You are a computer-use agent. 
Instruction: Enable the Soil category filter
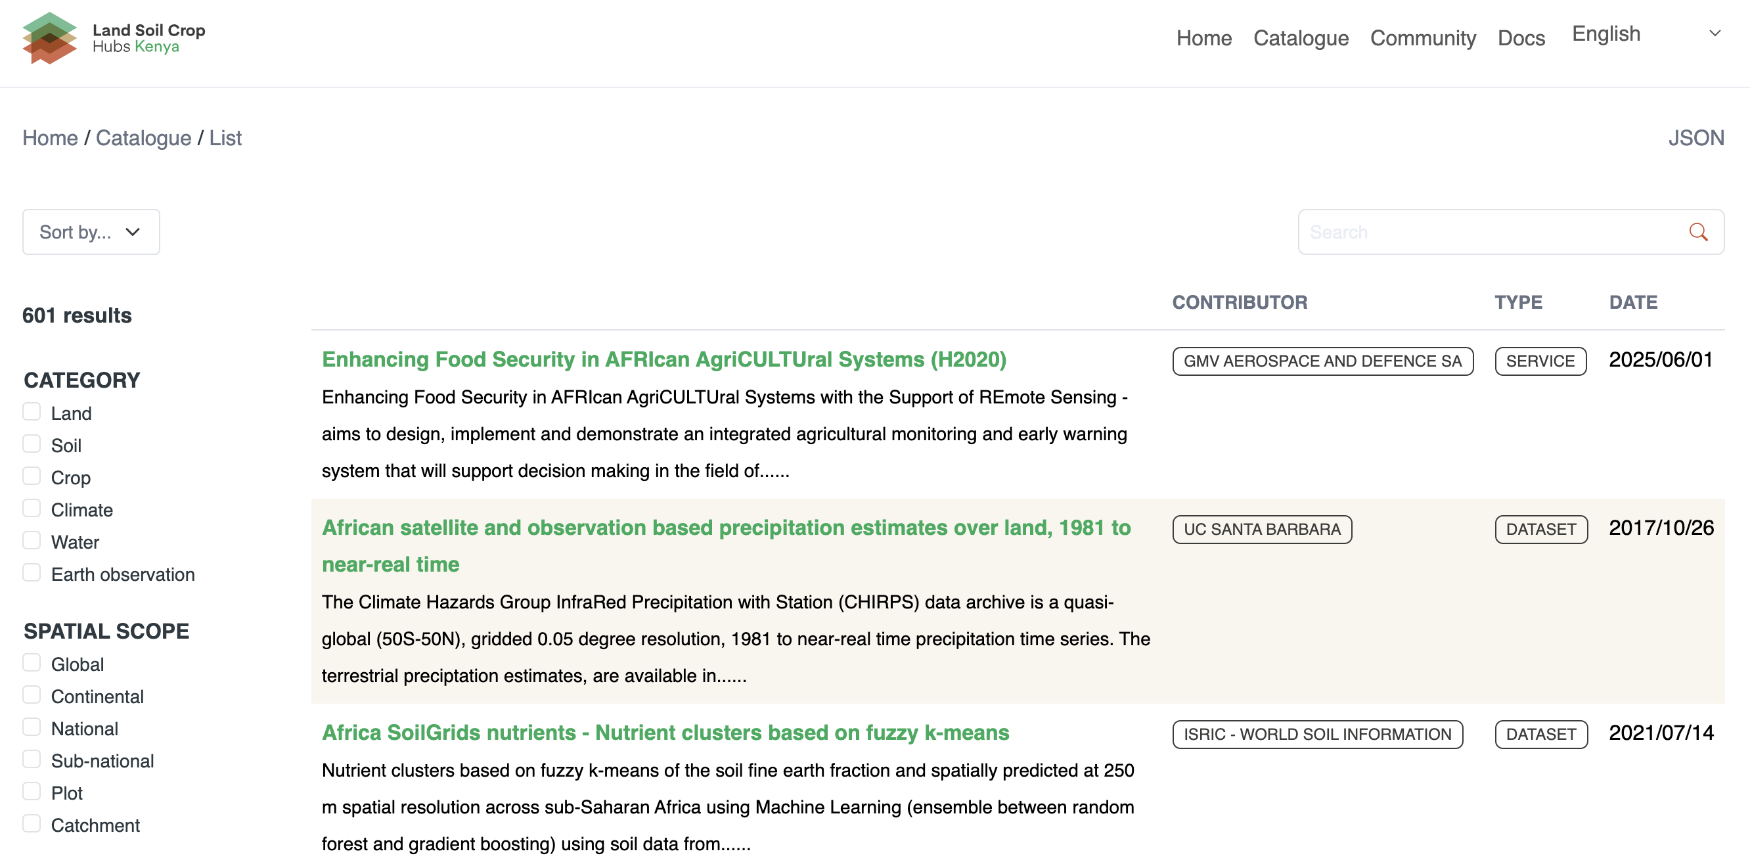point(32,444)
